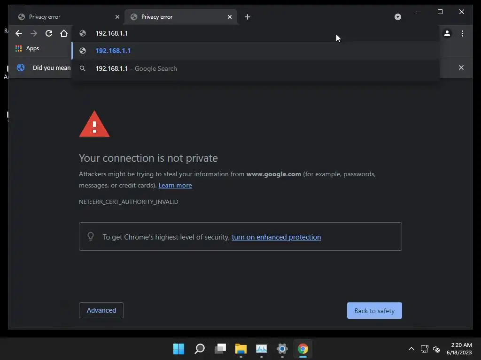Viewport: 481px width, 360px height.
Task: Open the network status tray icon
Action: (x=424, y=349)
